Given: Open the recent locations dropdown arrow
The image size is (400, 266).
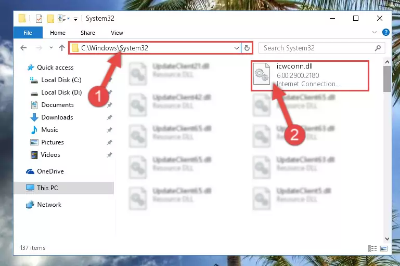Looking at the screenshot, I should tap(51, 48).
